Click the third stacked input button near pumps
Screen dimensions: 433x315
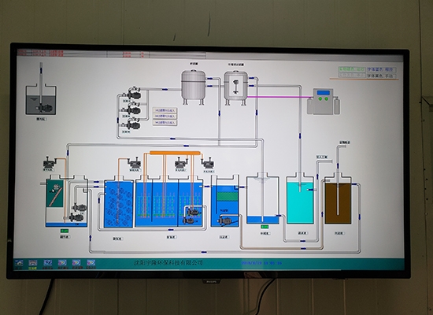click(x=165, y=123)
